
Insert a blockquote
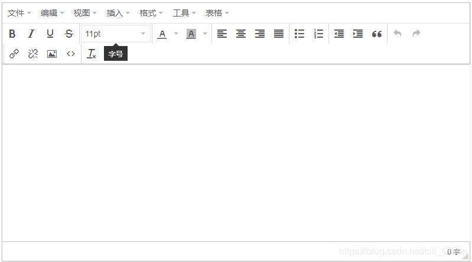tap(377, 34)
